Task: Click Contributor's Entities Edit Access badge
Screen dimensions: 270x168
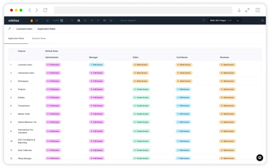Action: (184, 98)
